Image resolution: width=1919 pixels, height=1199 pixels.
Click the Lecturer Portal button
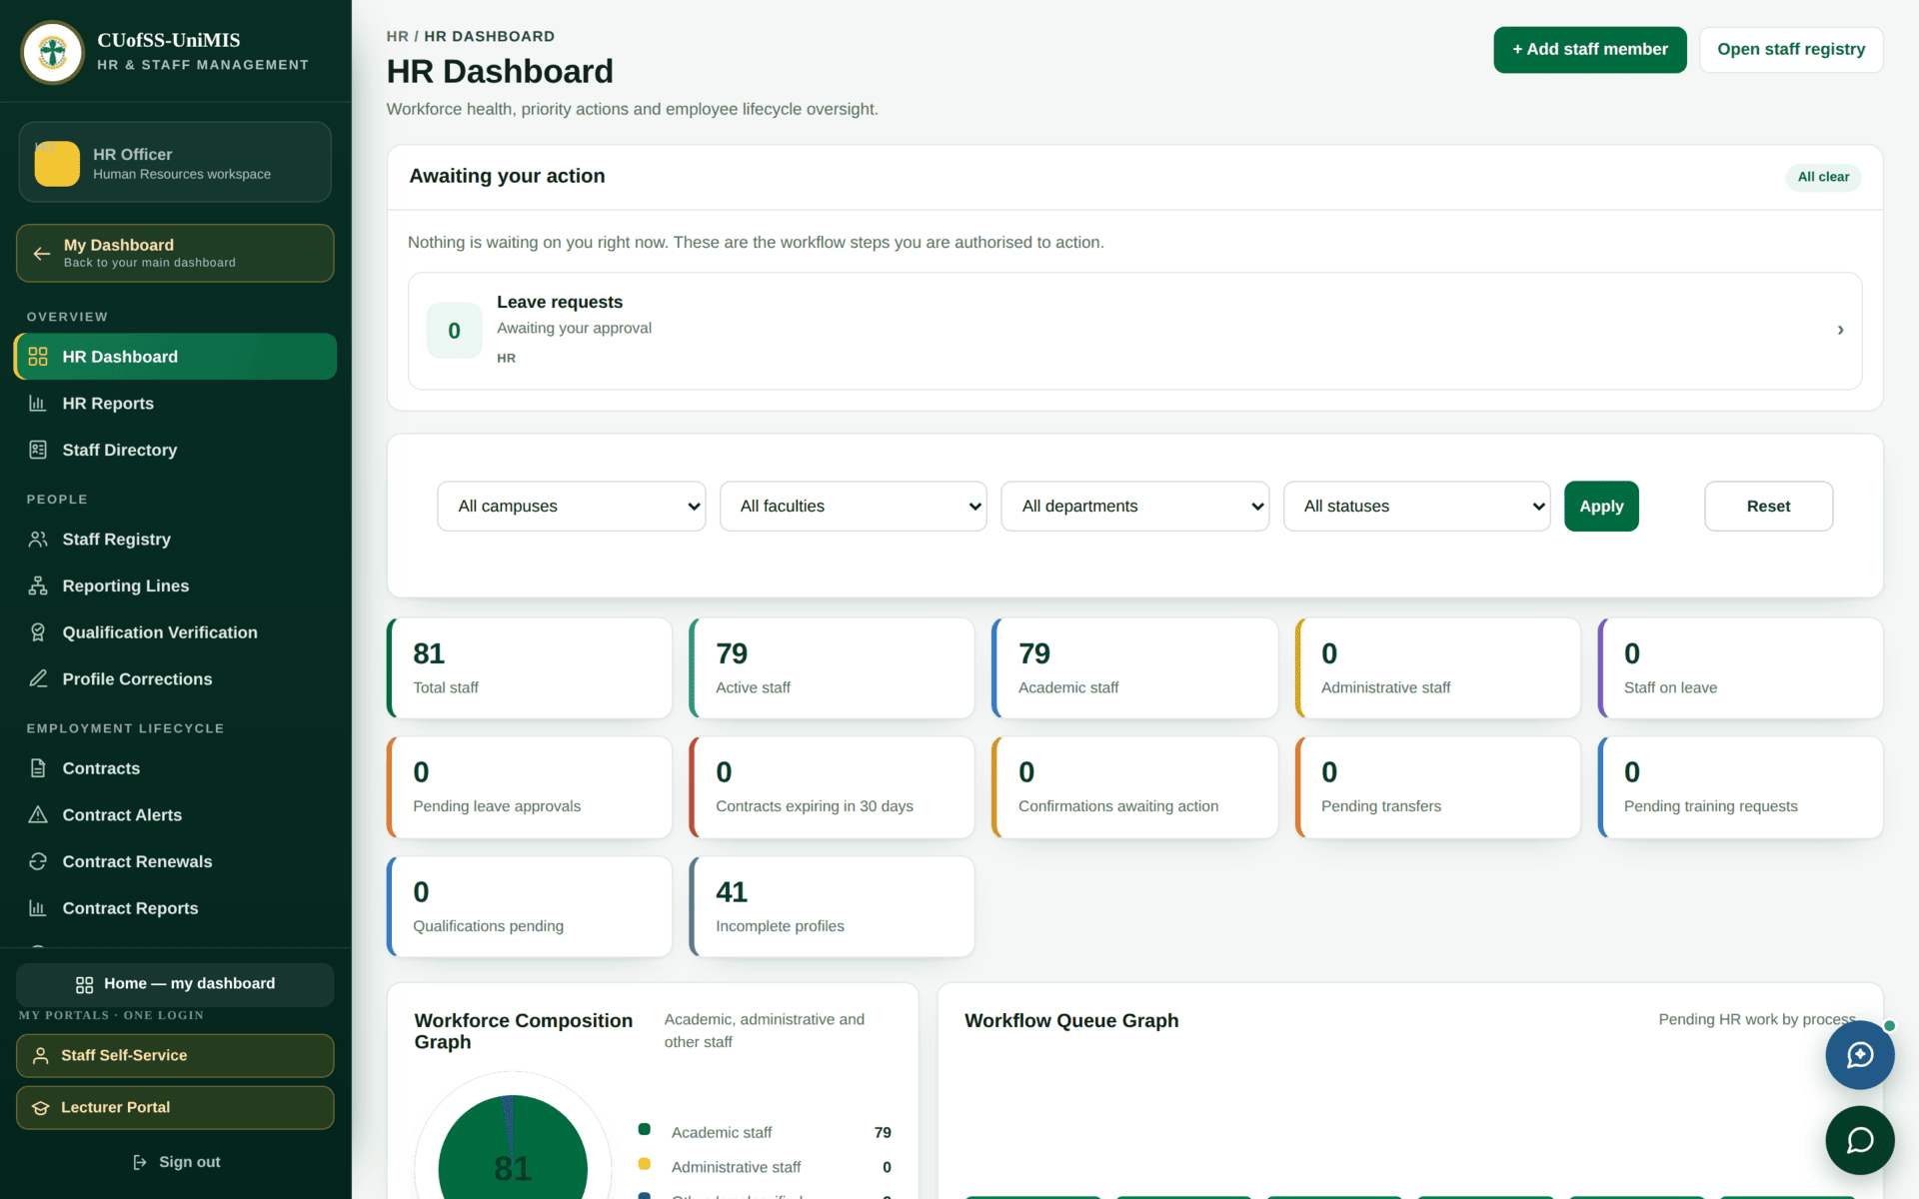click(x=175, y=1108)
